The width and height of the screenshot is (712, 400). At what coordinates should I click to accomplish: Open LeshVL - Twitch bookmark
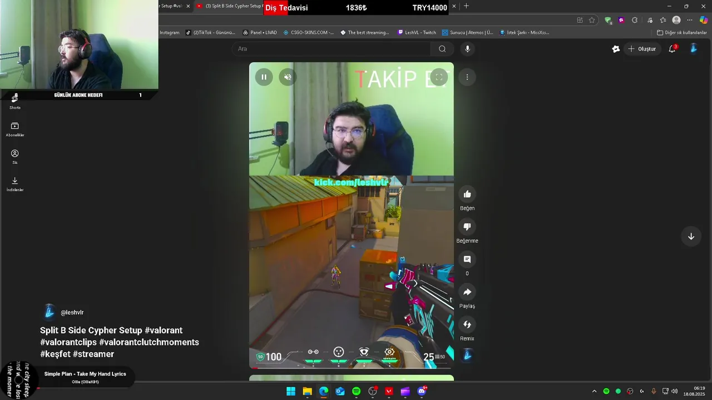[x=417, y=33]
